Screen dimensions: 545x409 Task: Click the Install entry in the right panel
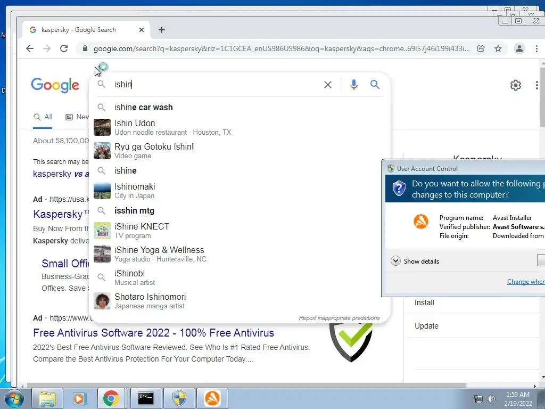pos(424,302)
